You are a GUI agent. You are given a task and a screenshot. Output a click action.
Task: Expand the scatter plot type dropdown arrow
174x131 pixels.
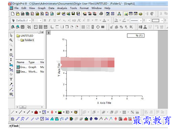24,112
